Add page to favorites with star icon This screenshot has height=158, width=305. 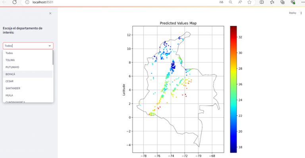(x=249, y=2)
